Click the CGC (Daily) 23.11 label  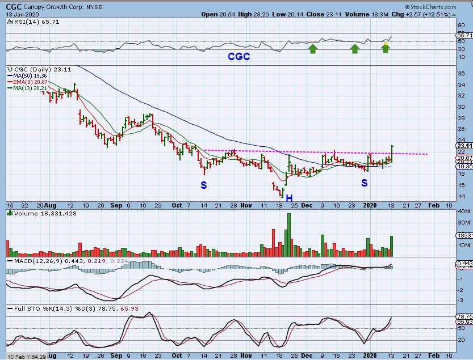(43, 70)
